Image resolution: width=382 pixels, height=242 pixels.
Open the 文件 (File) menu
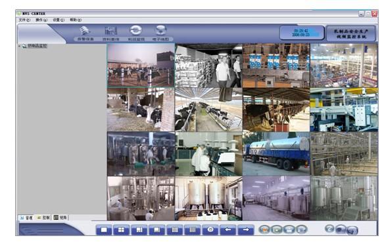coord(24,20)
